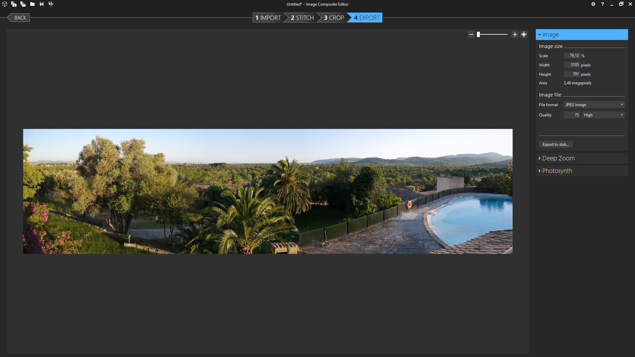The width and height of the screenshot is (635, 357).
Task: Click Export to disk
Action: click(556, 144)
